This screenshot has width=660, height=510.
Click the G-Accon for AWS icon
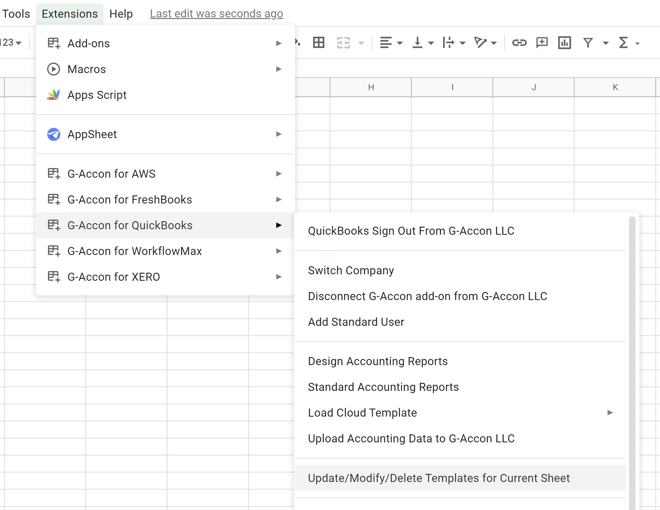click(x=54, y=174)
